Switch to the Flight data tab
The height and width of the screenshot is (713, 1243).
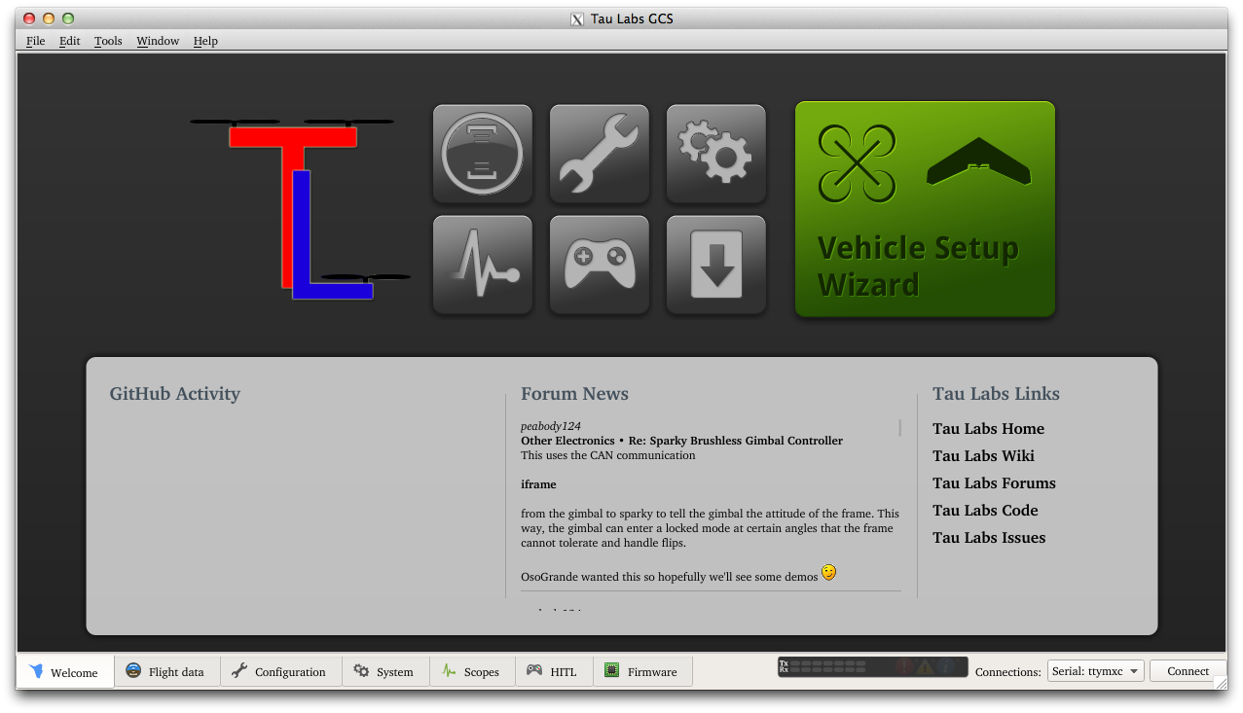click(x=167, y=672)
